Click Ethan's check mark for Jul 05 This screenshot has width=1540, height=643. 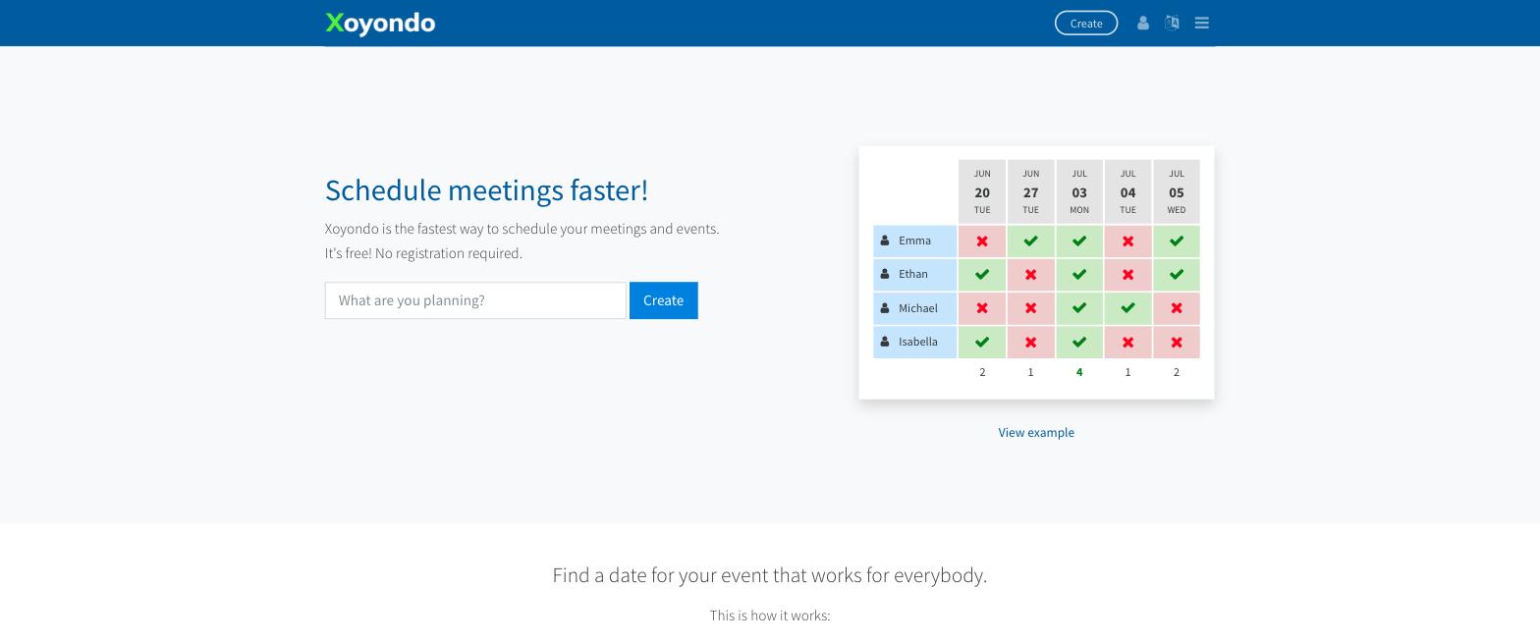(x=1177, y=275)
